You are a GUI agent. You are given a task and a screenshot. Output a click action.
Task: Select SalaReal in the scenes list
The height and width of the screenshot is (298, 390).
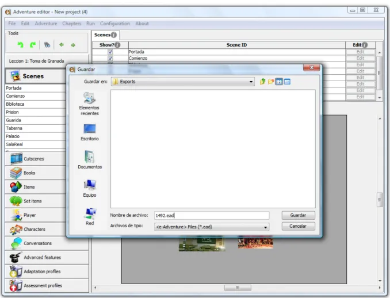[35, 144]
